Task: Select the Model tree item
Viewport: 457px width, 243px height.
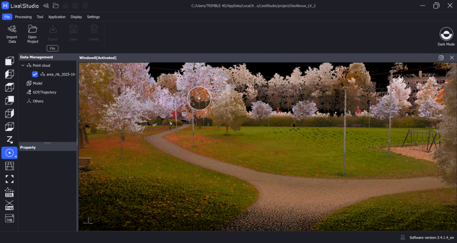Action: click(37, 83)
